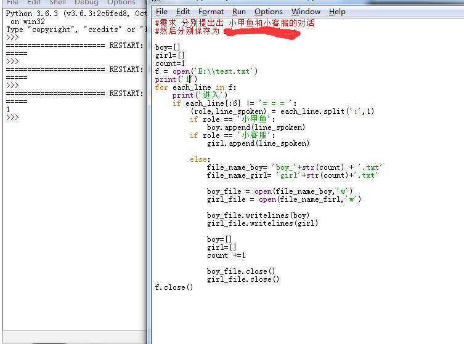
Task: Click the print('进入') statement
Action: point(200,95)
